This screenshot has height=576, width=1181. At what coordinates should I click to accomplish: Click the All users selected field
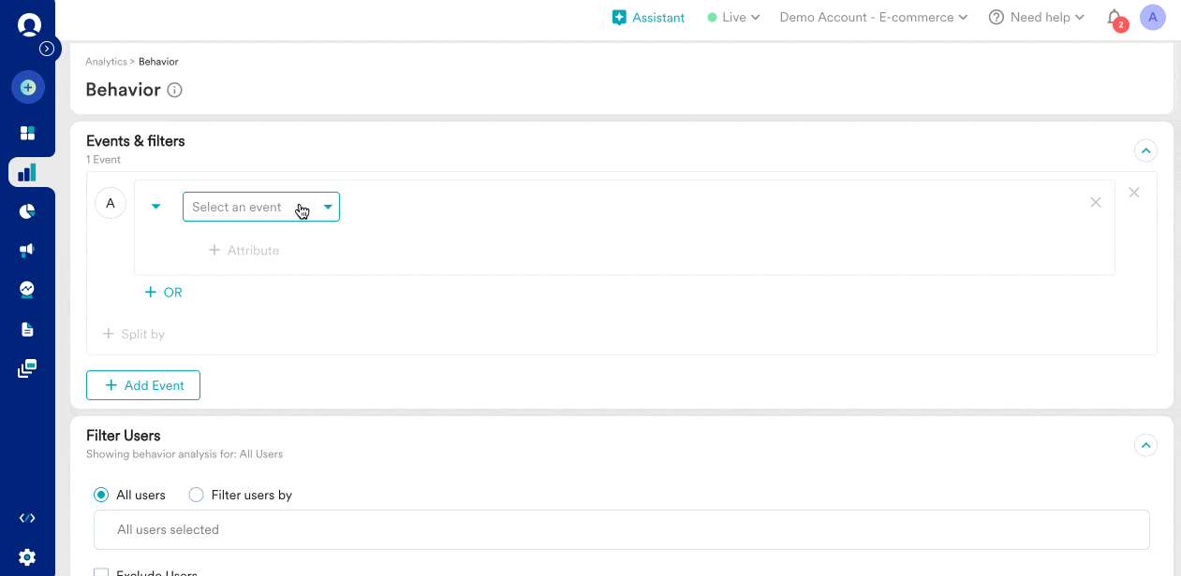click(621, 529)
